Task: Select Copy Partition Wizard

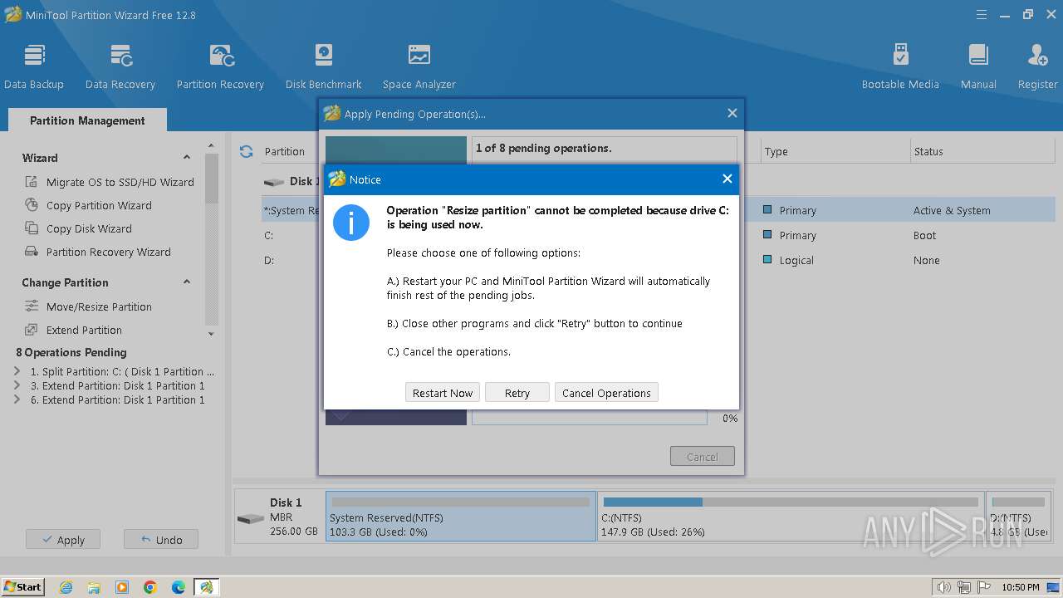Action: point(99,205)
